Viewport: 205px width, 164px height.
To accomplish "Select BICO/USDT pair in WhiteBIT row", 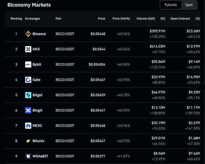I will pyautogui.click(x=65, y=156).
